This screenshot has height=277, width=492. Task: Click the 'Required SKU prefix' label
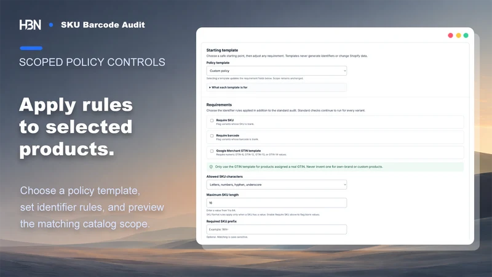coord(221,222)
